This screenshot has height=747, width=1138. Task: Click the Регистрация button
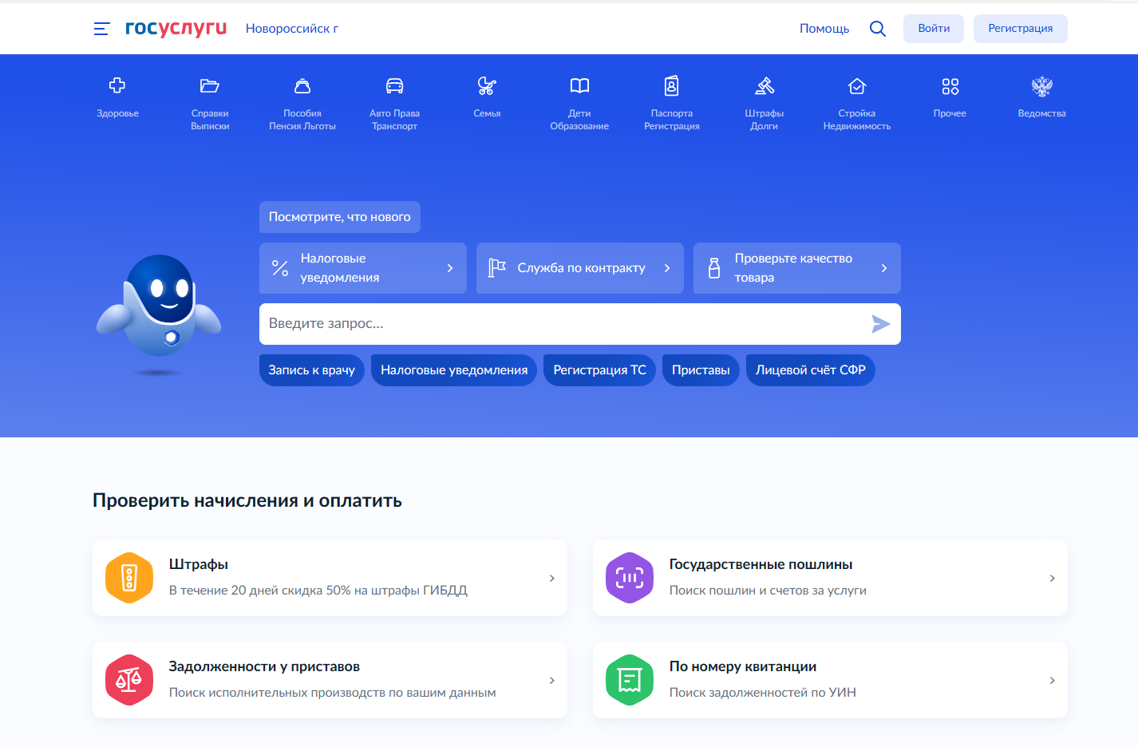(x=1020, y=29)
